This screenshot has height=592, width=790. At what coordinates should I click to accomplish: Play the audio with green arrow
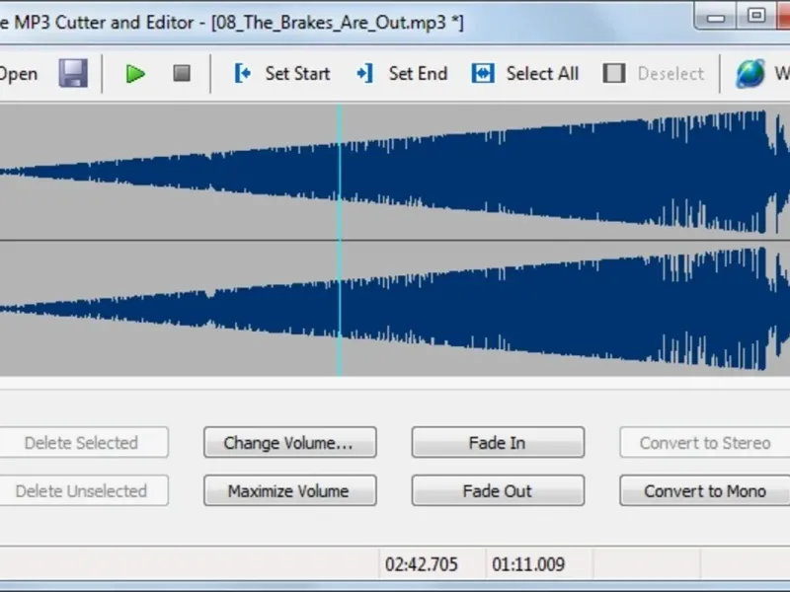click(x=135, y=73)
